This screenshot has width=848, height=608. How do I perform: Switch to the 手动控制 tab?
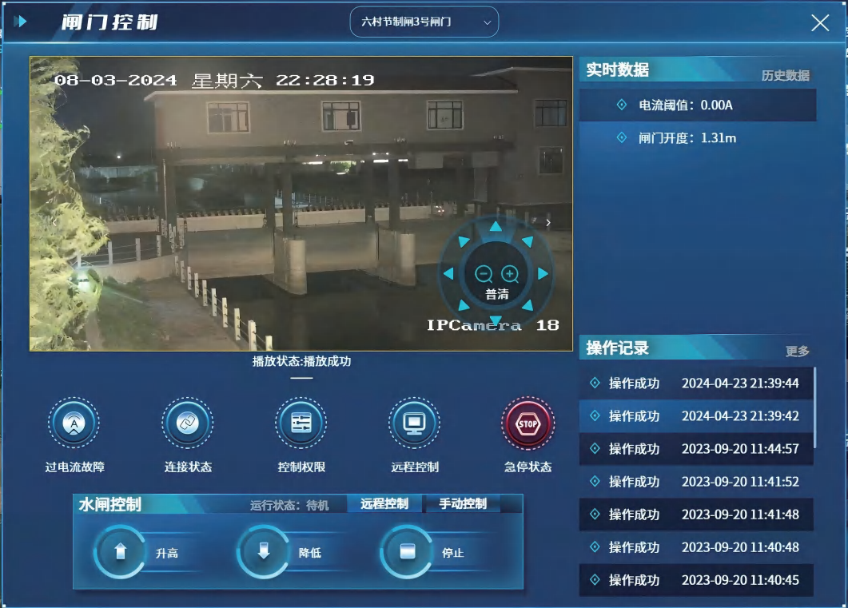(x=463, y=504)
